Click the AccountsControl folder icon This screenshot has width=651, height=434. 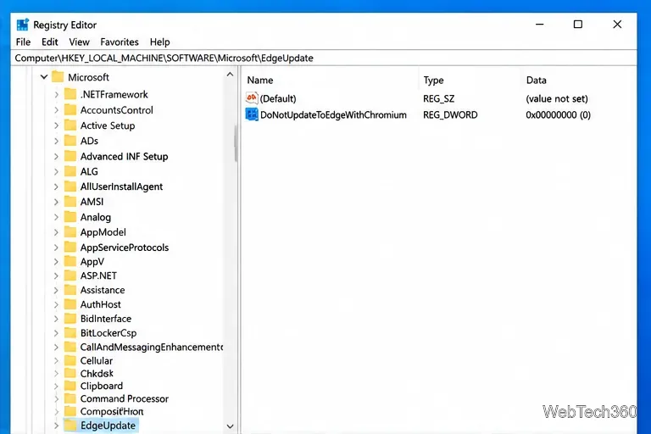click(x=70, y=110)
